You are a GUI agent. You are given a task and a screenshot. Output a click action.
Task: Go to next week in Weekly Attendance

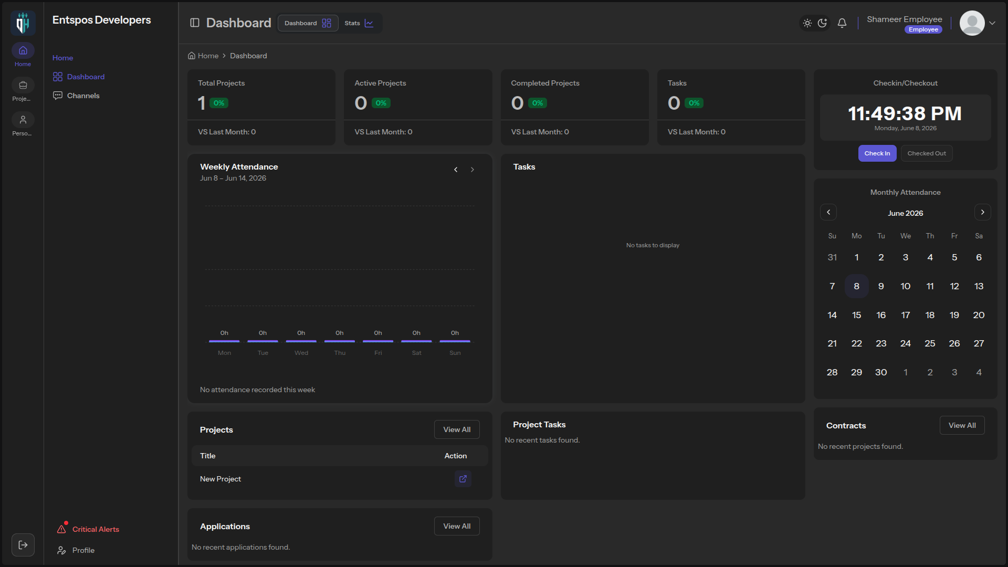(472, 170)
